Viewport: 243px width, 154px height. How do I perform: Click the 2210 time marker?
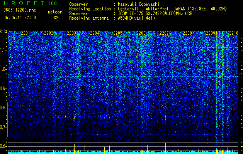pyautogui.click(x=234, y=33)
